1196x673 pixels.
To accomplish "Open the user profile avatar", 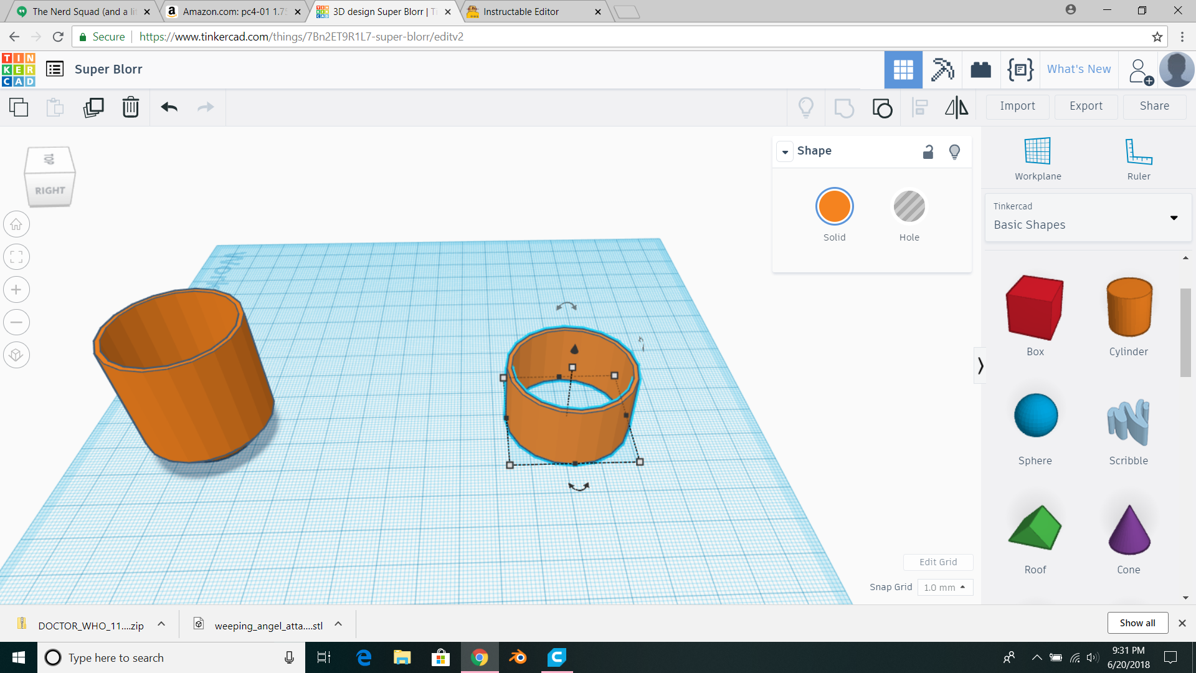I will 1176,69.
